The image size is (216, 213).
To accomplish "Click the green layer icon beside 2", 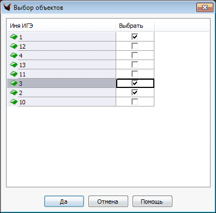I will click(14, 92).
